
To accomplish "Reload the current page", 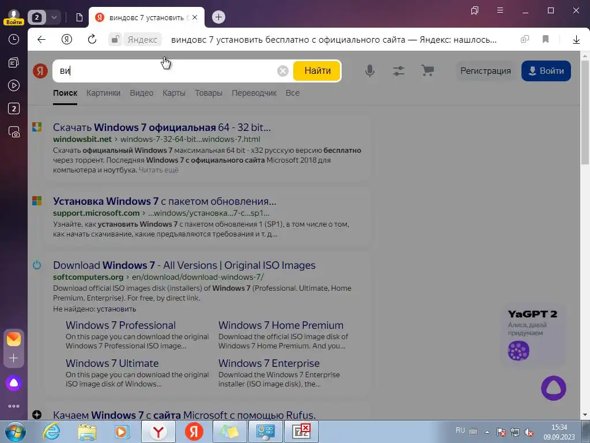I will [x=92, y=39].
